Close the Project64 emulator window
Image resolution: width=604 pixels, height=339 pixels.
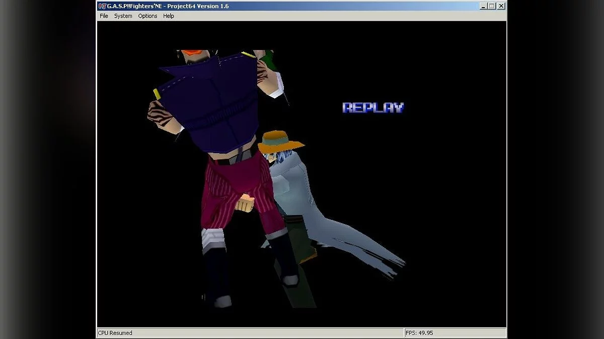tap(501, 6)
